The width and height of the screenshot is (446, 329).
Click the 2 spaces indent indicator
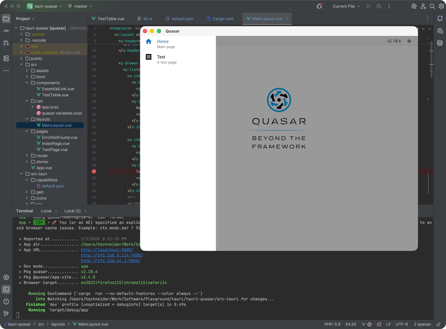(422, 324)
